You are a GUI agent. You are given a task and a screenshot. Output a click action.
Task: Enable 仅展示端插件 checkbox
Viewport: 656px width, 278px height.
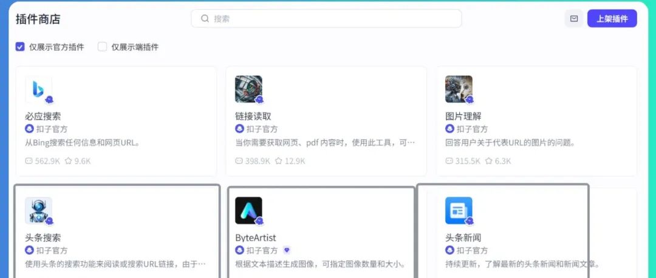click(x=103, y=46)
